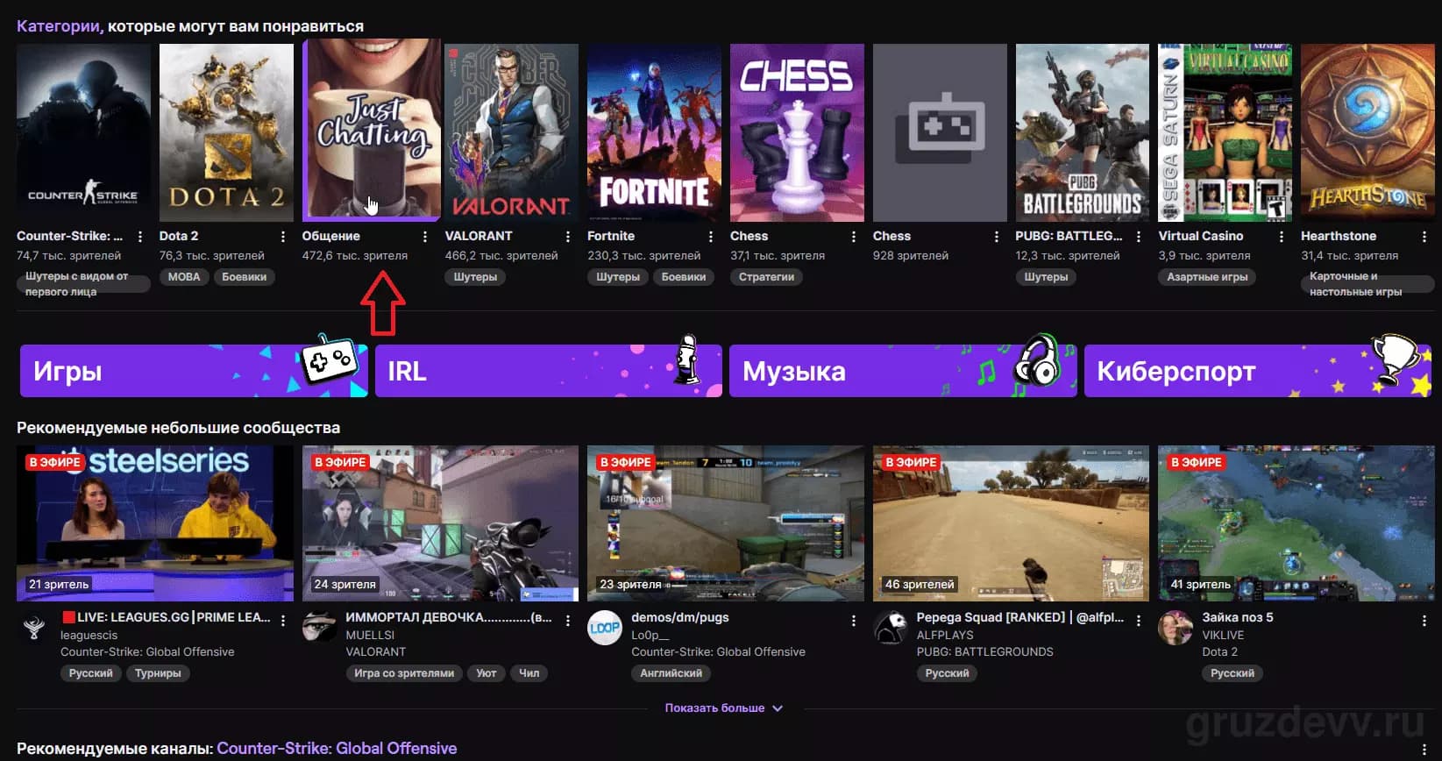Screen dimensions: 1442x761
Task: Open three-dot menu for Chess with 37,1 тыс. viewers
Action: (x=854, y=237)
